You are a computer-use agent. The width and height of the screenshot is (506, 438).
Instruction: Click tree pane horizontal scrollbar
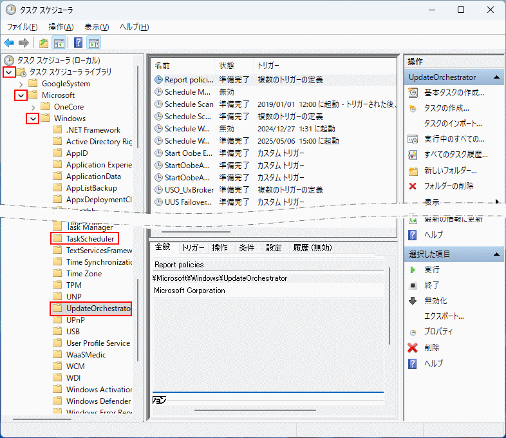click(42, 419)
